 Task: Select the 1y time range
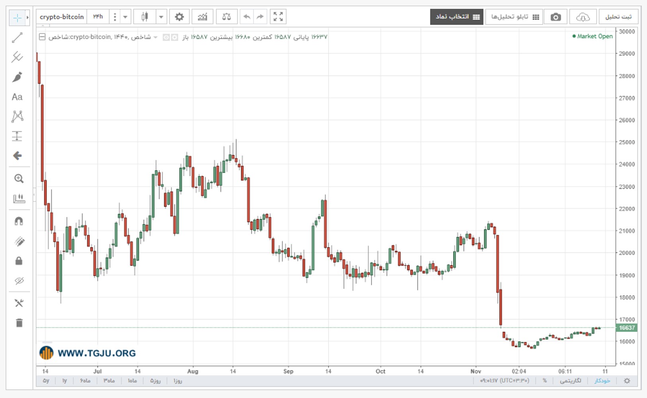64,381
